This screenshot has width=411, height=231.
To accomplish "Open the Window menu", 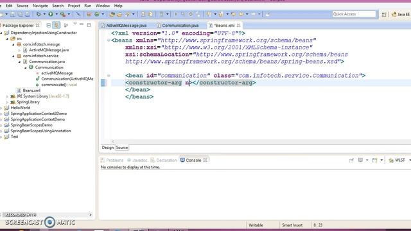I will (103, 6).
